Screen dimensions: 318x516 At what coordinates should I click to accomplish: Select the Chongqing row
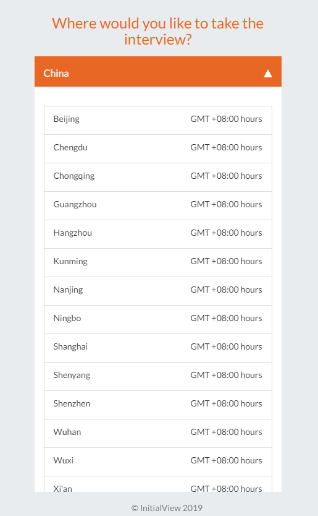pyautogui.click(x=158, y=177)
